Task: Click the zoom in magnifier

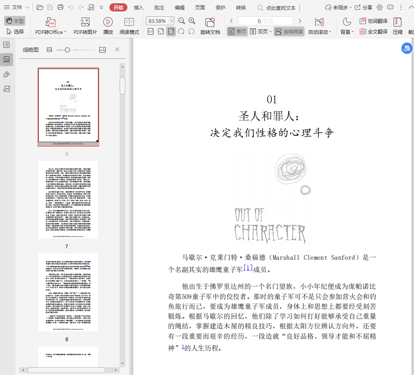Action: 192,21
